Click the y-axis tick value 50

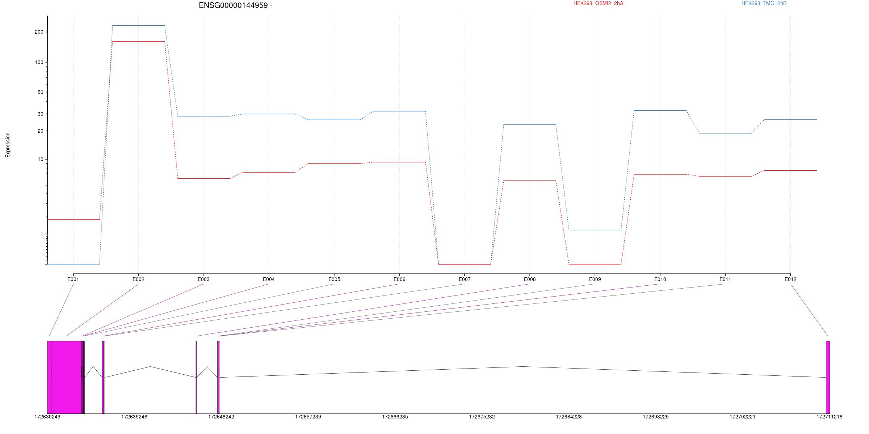point(40,92)
